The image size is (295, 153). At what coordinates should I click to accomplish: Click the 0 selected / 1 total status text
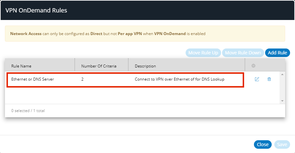click(x=28, y=111)
